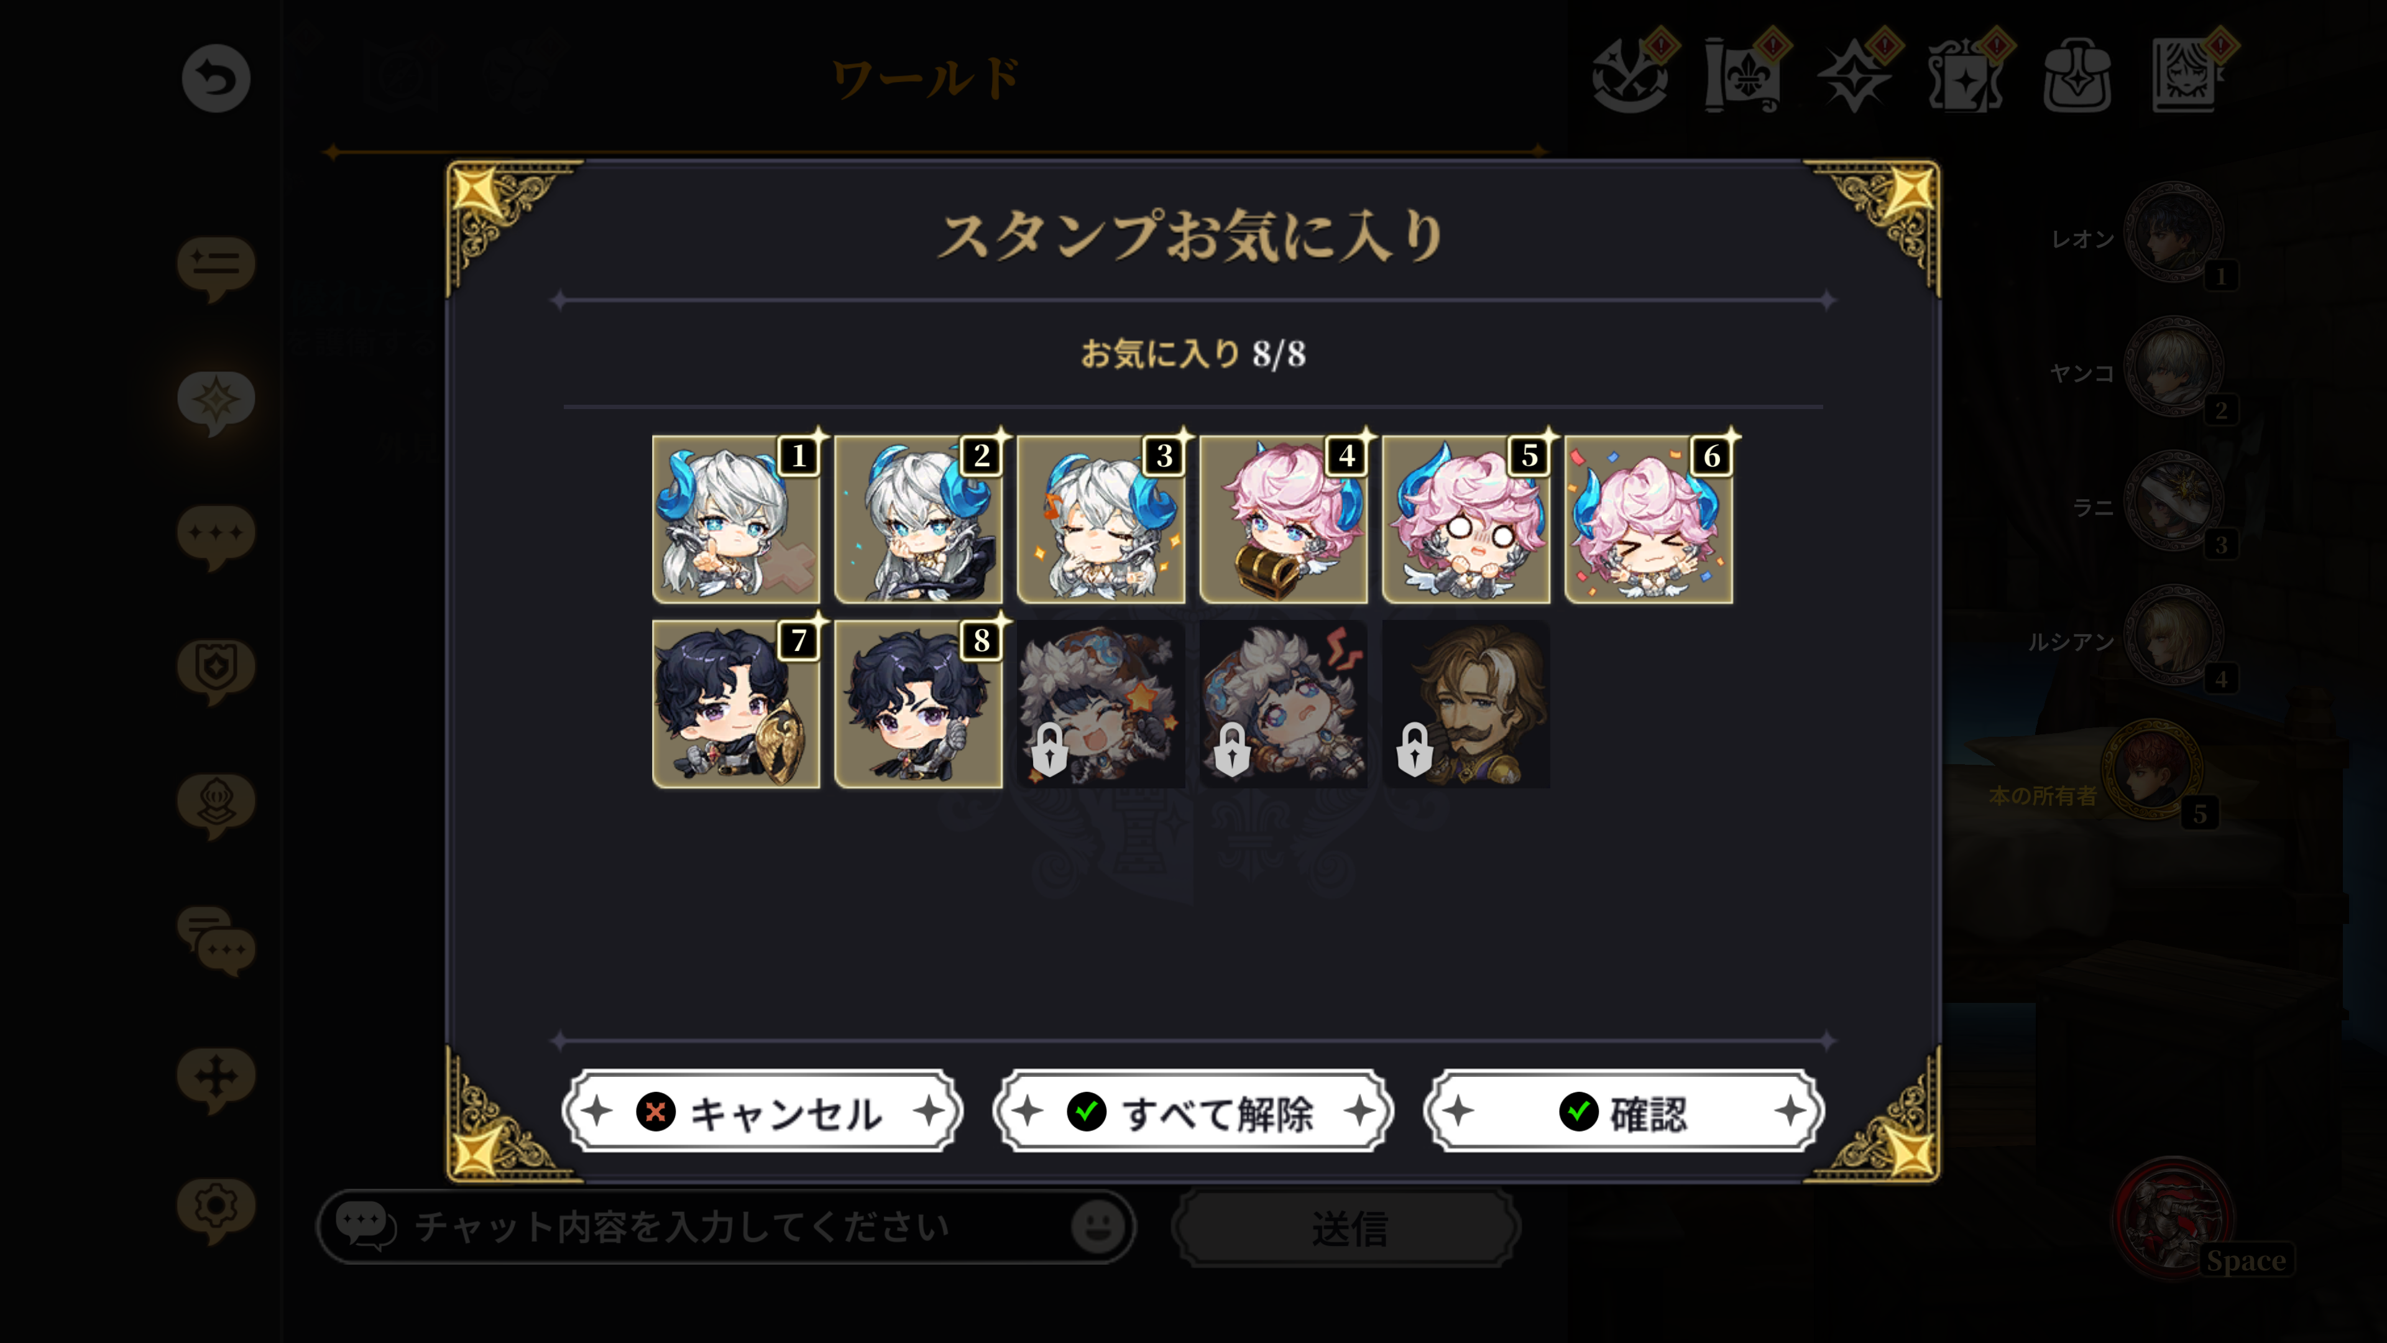
Task: Confirm with the 確認 button
Action: point(1624,1111)
